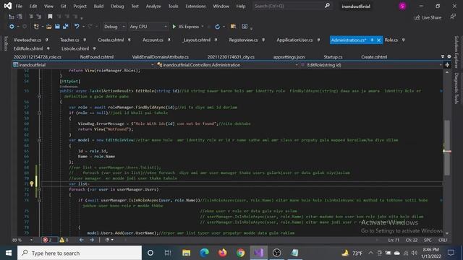Close the Administration.cs tab
Screen dimensions: 463x260
(x=378, y=40)
